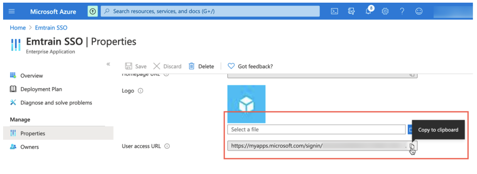Screen dimensions: 477x174
Task: Click the Save toolbar button
Action: click(x=136, y=66)
